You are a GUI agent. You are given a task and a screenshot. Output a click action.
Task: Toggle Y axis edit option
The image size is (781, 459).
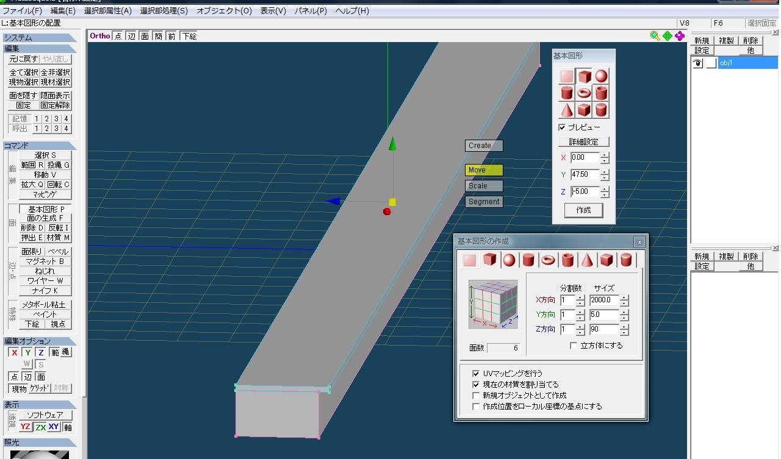pyautogui.click(x=27, y=352)
